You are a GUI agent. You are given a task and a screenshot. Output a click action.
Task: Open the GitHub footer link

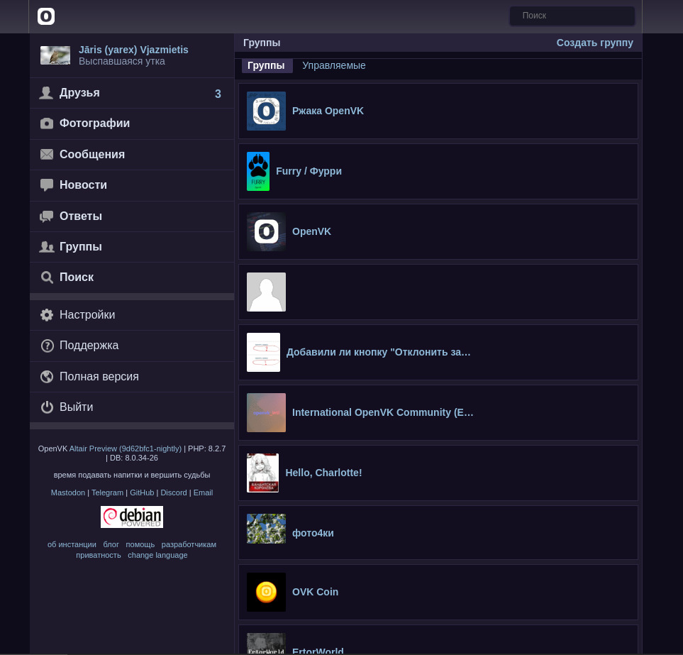(142, 492)
